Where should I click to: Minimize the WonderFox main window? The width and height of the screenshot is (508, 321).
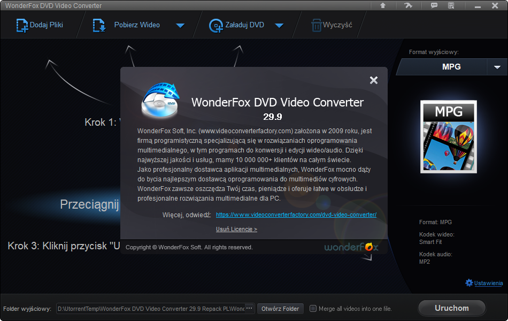478,6
